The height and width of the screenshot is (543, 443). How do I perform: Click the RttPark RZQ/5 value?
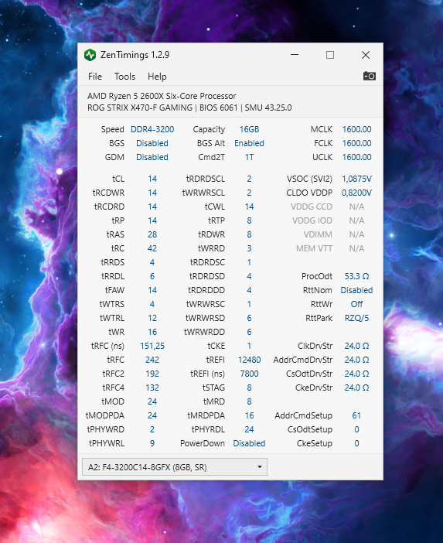click(357, 318)
